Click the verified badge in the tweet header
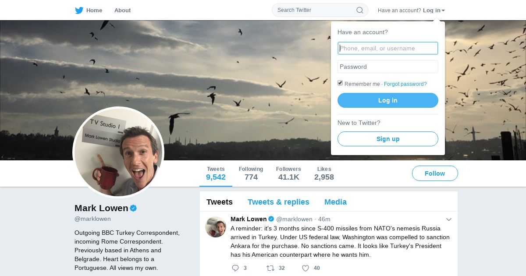 [271, 219]
